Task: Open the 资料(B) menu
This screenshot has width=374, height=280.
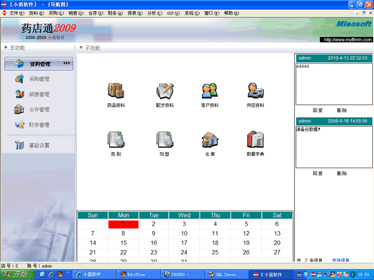Action: [x=37, y=13]
